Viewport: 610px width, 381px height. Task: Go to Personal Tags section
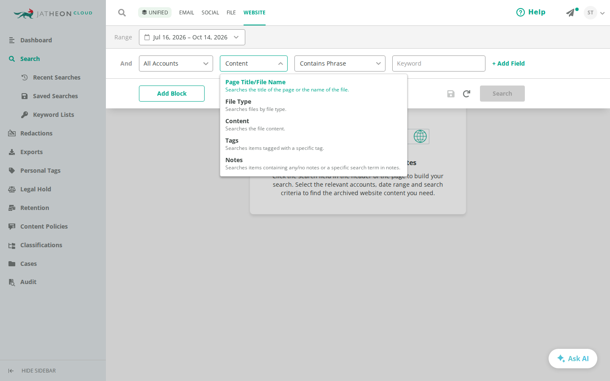tap(40, 171)
